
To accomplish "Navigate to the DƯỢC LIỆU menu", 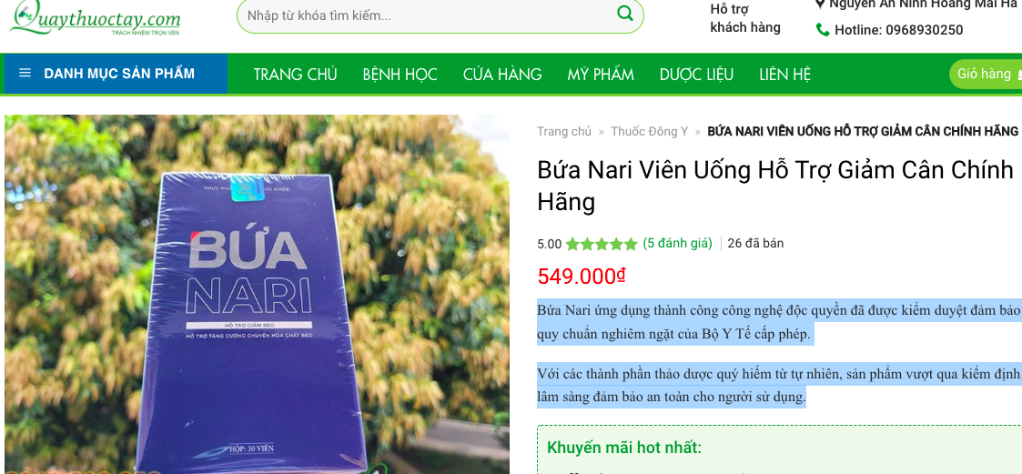I will click(x=696, y=75).
